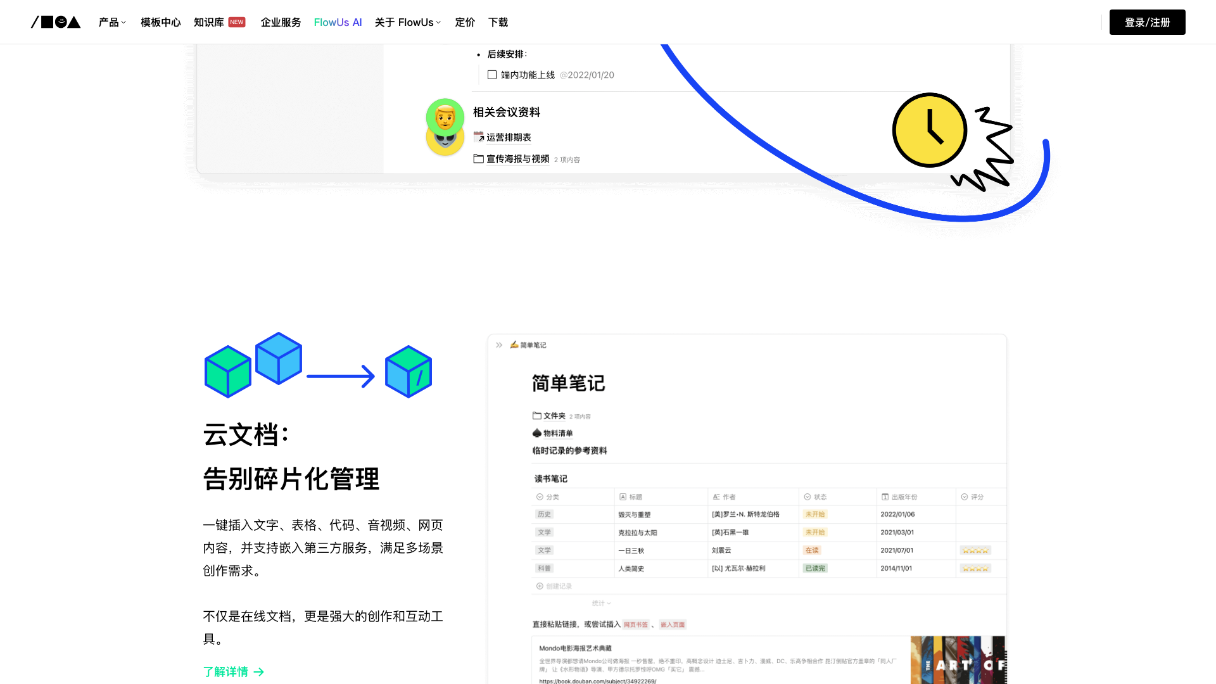Open the 定价 pricing page
1216x684 pixels.
(x=465, y=22)
